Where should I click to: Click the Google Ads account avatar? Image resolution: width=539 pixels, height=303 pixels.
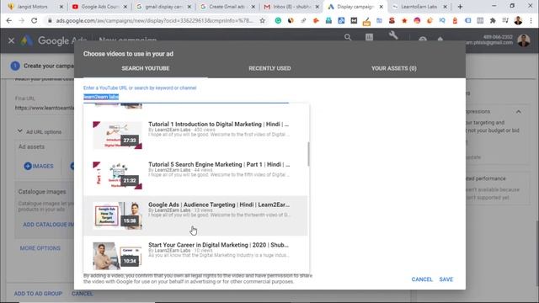tap(524, 40)
